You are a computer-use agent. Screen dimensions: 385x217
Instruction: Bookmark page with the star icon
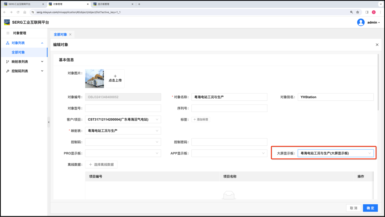point(358,12)
